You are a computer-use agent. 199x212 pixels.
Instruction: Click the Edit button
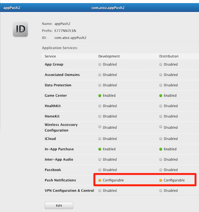(x=59, y=206)
